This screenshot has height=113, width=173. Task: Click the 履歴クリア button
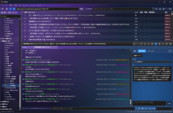pyautogui.click(x=137, y=56)
